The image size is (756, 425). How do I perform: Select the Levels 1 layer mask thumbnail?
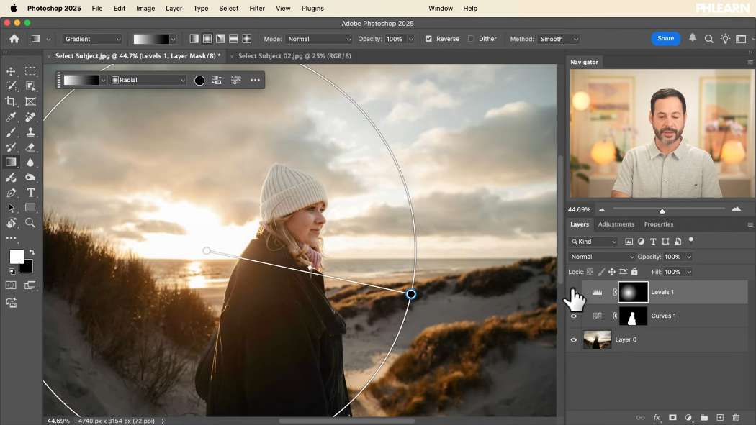pyautogui.click(x=633, y=292)
